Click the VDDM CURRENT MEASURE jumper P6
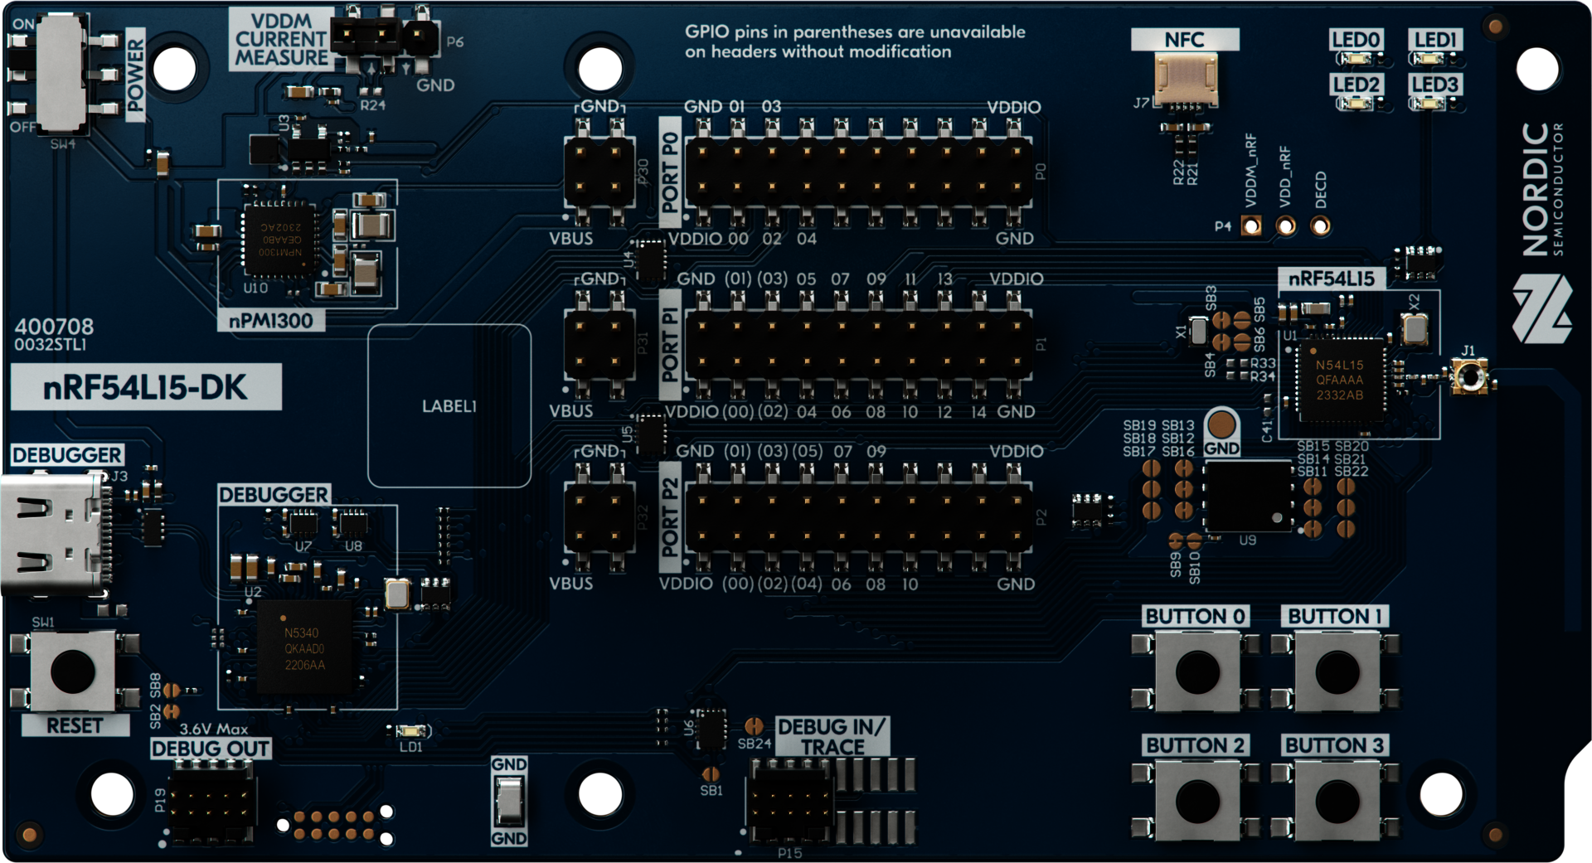This screenshot has height=863, width=1592. [x=385, y=36]
